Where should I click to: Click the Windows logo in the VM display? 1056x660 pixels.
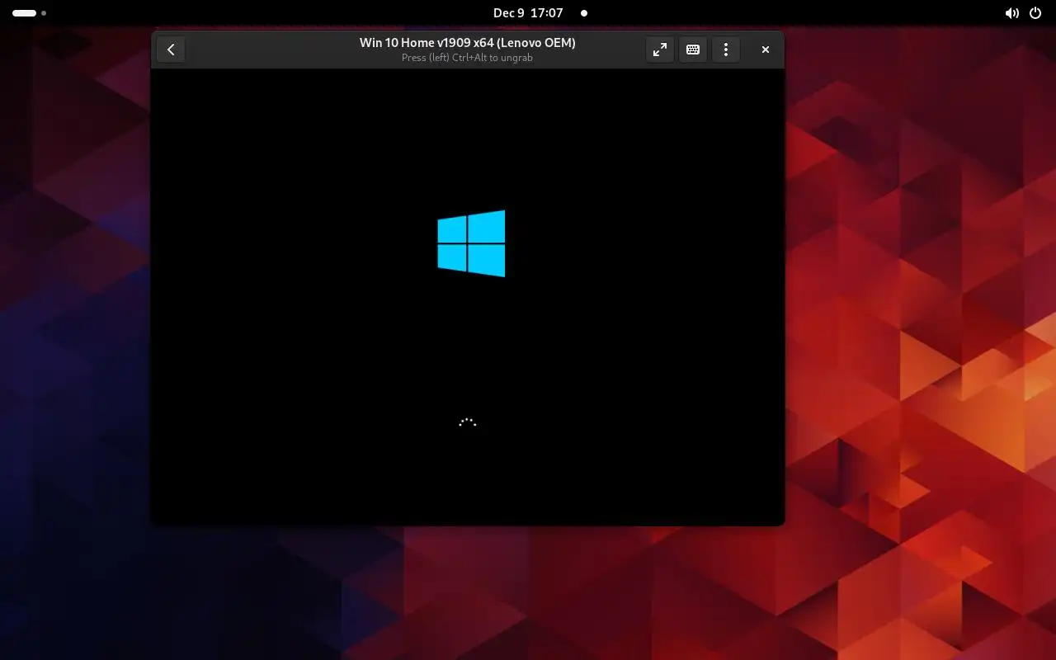[471, 243]
